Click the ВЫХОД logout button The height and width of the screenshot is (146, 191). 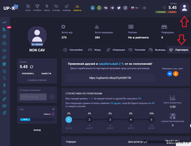pyautogui.click(x=37, y=130)
